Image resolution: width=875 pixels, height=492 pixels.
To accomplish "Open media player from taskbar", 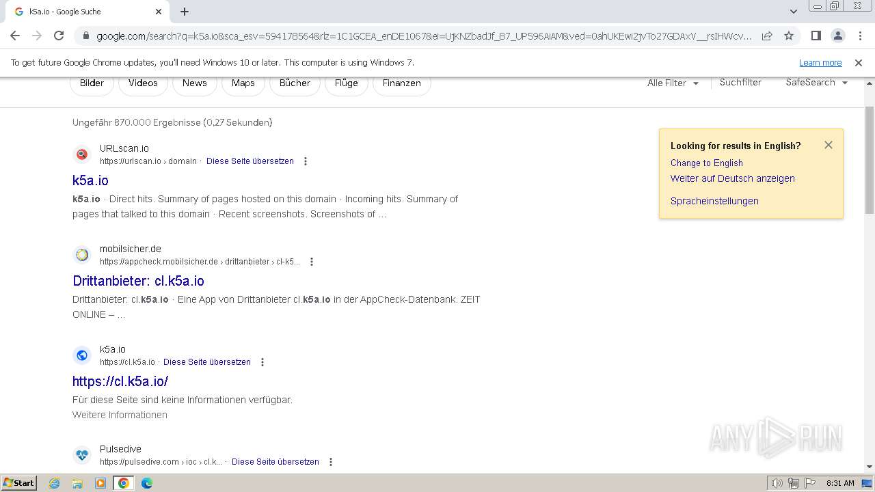I will click(x=100, y=483).
